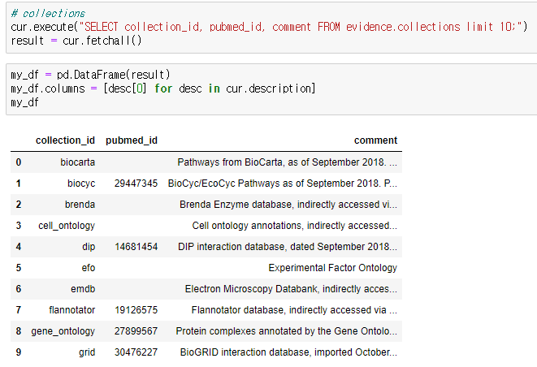
Task: Click the code cell containing cur.execute query
Action: pos(271,28)
